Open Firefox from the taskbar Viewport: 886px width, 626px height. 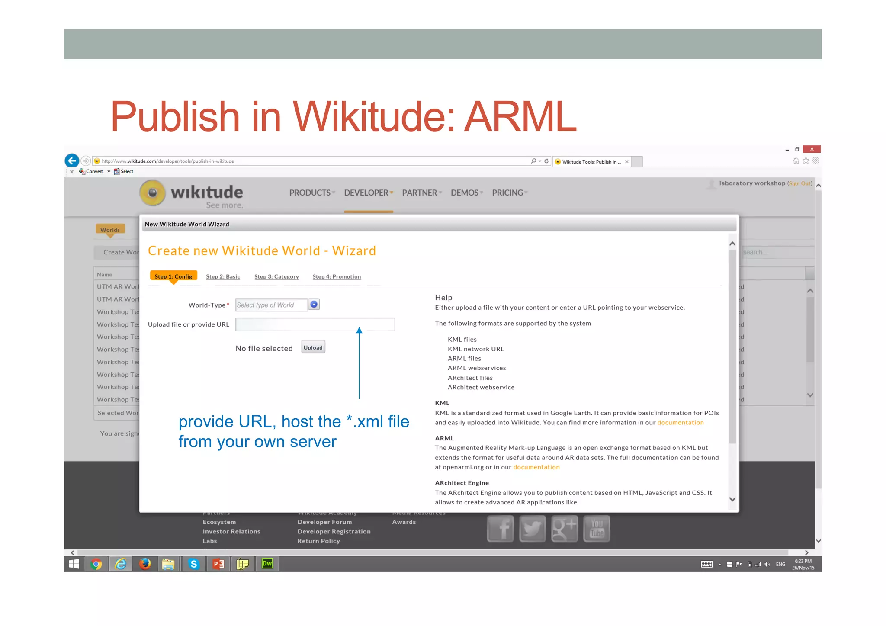pyautogui.click(x=145, y=564)
